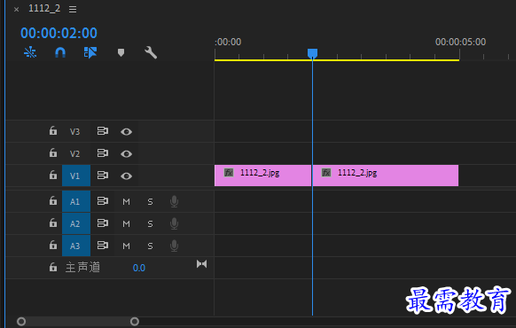Mute track A2

[126, 224]
